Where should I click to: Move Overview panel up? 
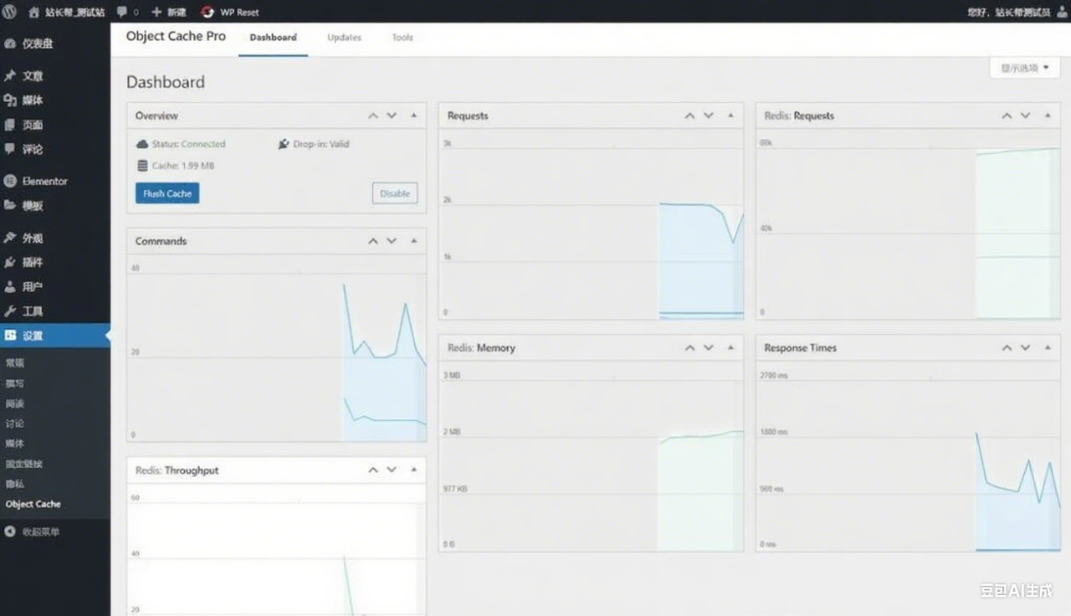pyautogui.click(x=373, y=116)
